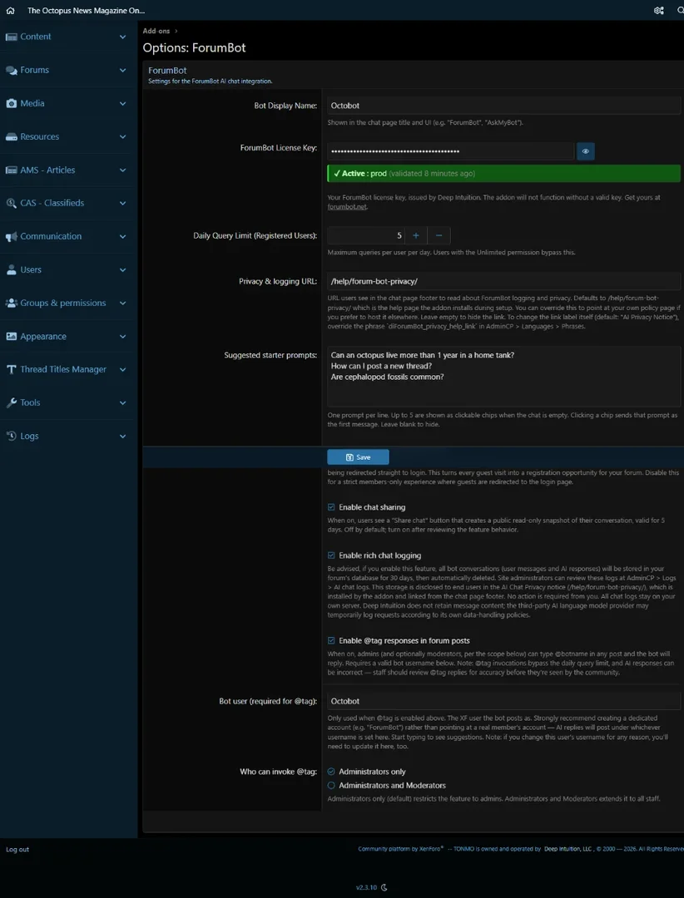This screenshot has width=684, height=898.
Task: Reveal the license key with eye icon
Action: pyautogui.click(x=585, y=151)
